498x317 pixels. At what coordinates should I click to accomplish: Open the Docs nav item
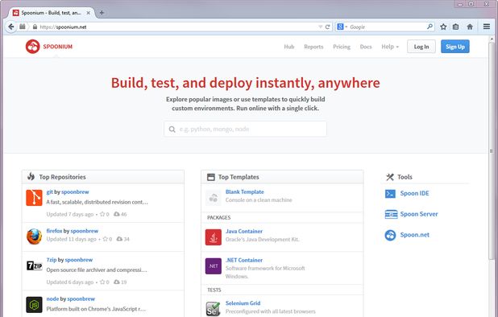366,47
